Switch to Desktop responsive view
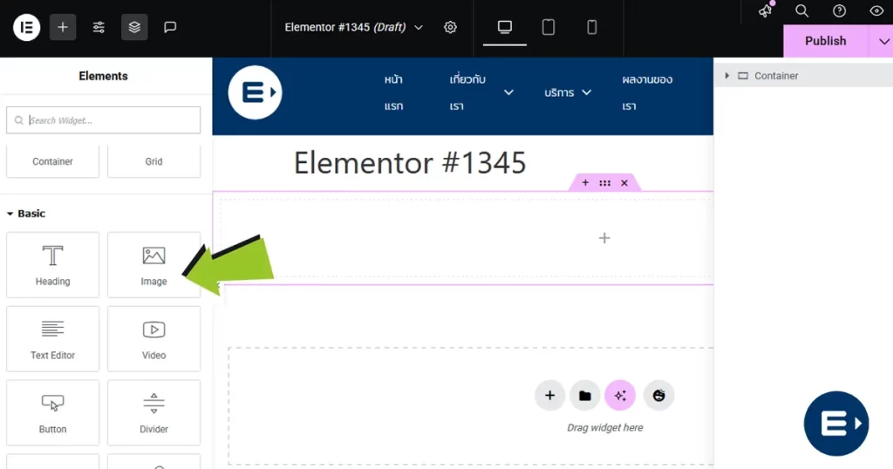 pyautogui.click(x=505, y=27)
